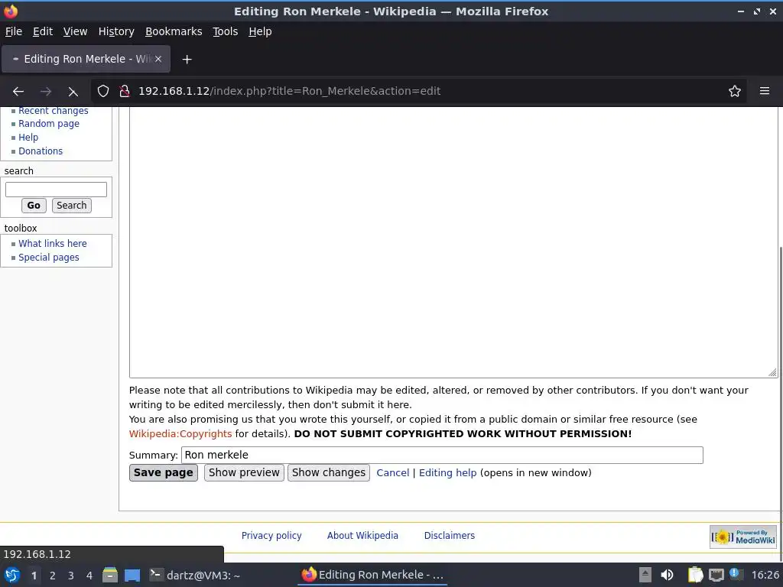
Task: Open the History menu
Action: pyautogui.click(x=116, y=31)
